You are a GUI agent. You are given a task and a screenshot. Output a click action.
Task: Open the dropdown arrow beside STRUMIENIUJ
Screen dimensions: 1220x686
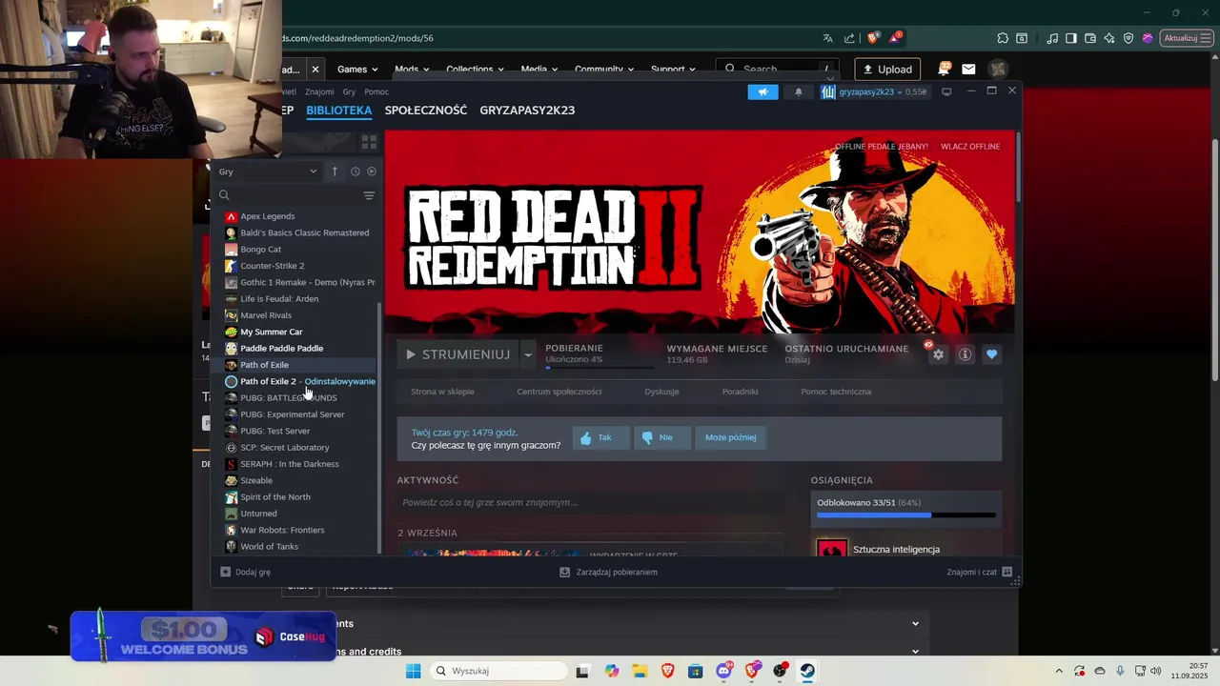528,354
